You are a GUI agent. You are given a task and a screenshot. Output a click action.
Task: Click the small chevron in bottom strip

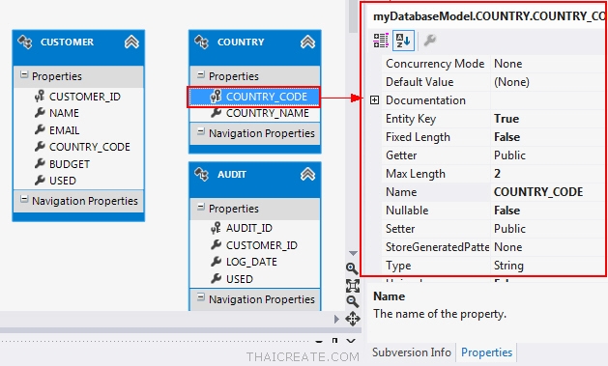point(351,341)
